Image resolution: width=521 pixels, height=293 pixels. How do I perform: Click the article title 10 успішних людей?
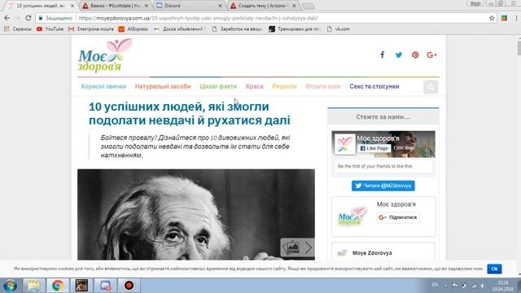pos(190,114)
